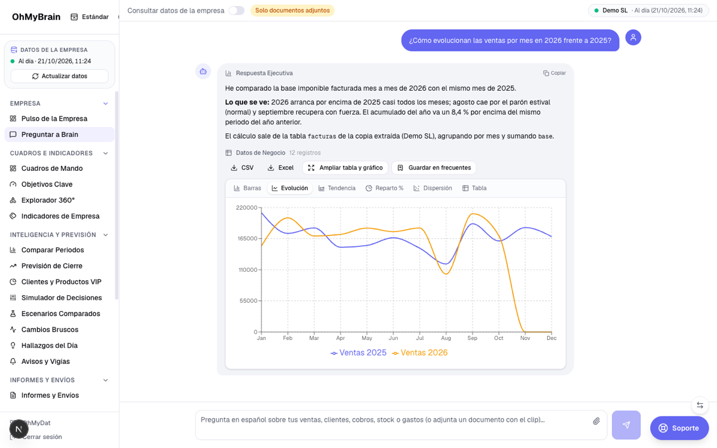Click the Explorador 360° icon
The height and width of the screenshot is (448, 717).
click(x=13, y=200)
